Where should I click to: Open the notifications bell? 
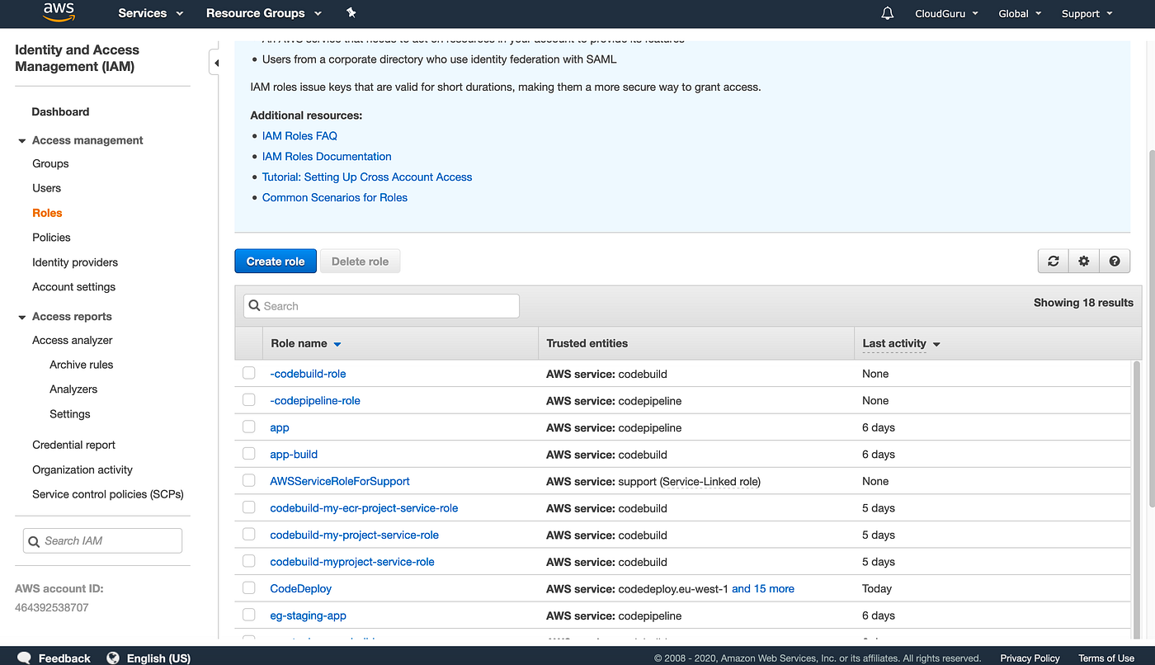[x=886, y=13]
